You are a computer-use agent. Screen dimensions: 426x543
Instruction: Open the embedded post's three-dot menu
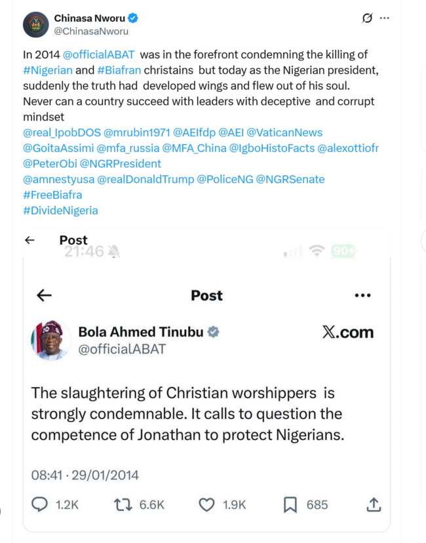click(x=362, y=296)
